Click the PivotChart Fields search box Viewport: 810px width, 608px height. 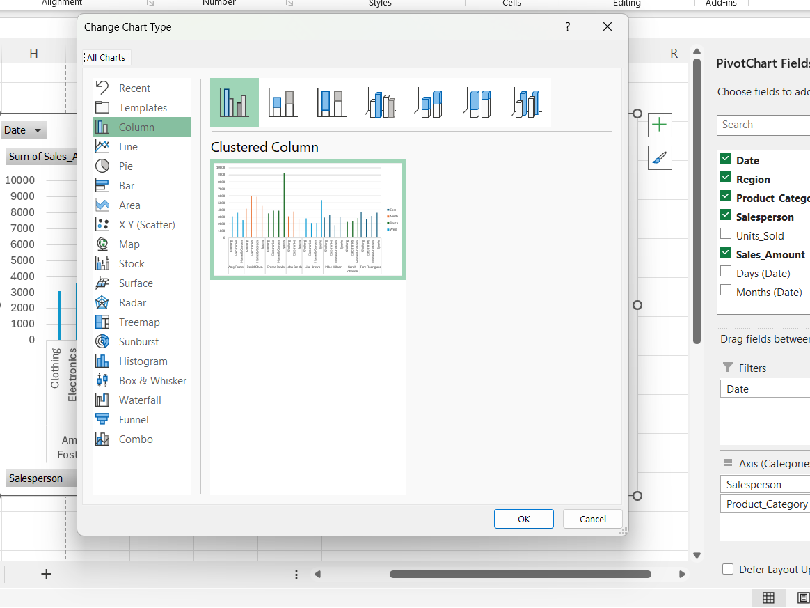click(763, 125)
